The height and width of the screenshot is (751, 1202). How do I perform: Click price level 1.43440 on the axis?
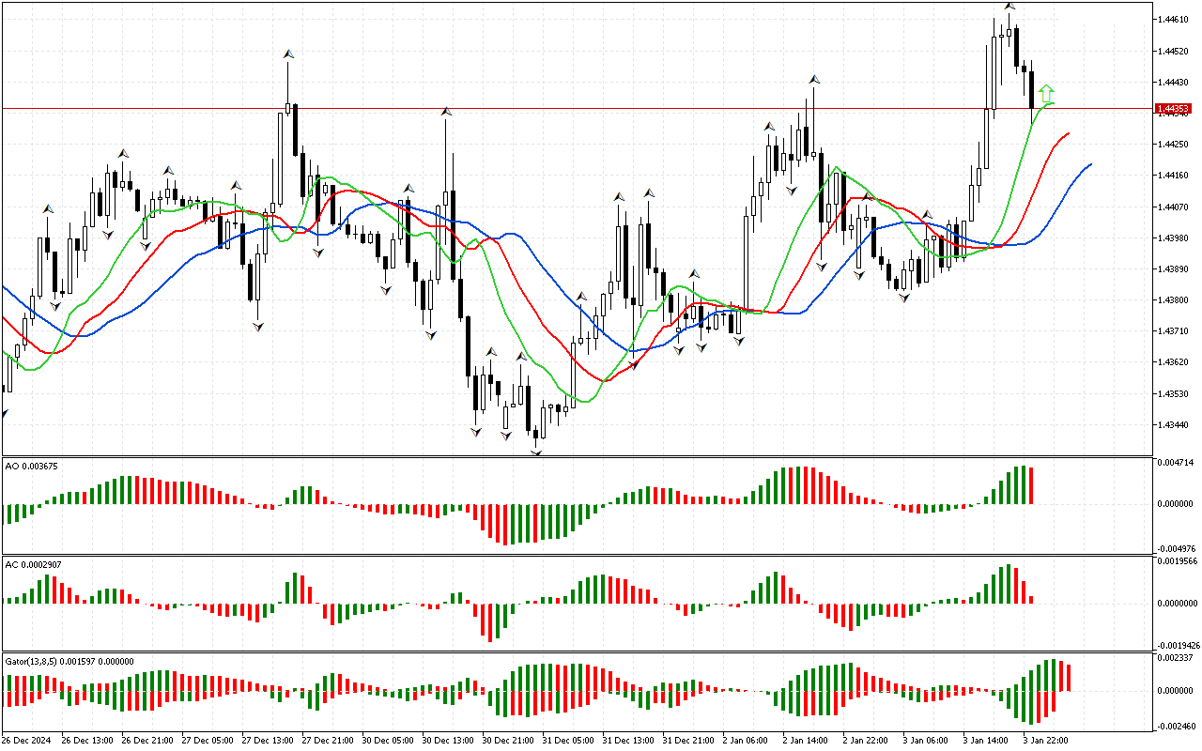(1172, 425)
